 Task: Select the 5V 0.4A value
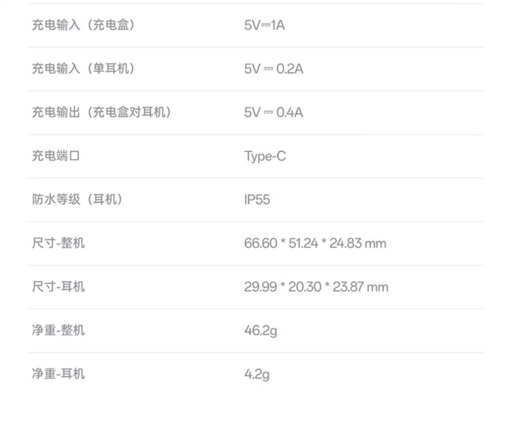274,112
